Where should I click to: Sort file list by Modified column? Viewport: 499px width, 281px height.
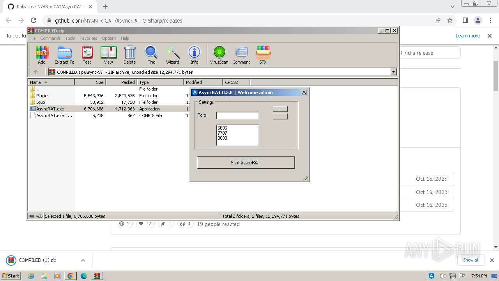tap(203, 82)
